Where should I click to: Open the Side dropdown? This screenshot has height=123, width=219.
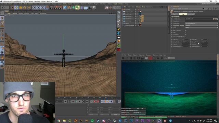[x=202, y=28]
